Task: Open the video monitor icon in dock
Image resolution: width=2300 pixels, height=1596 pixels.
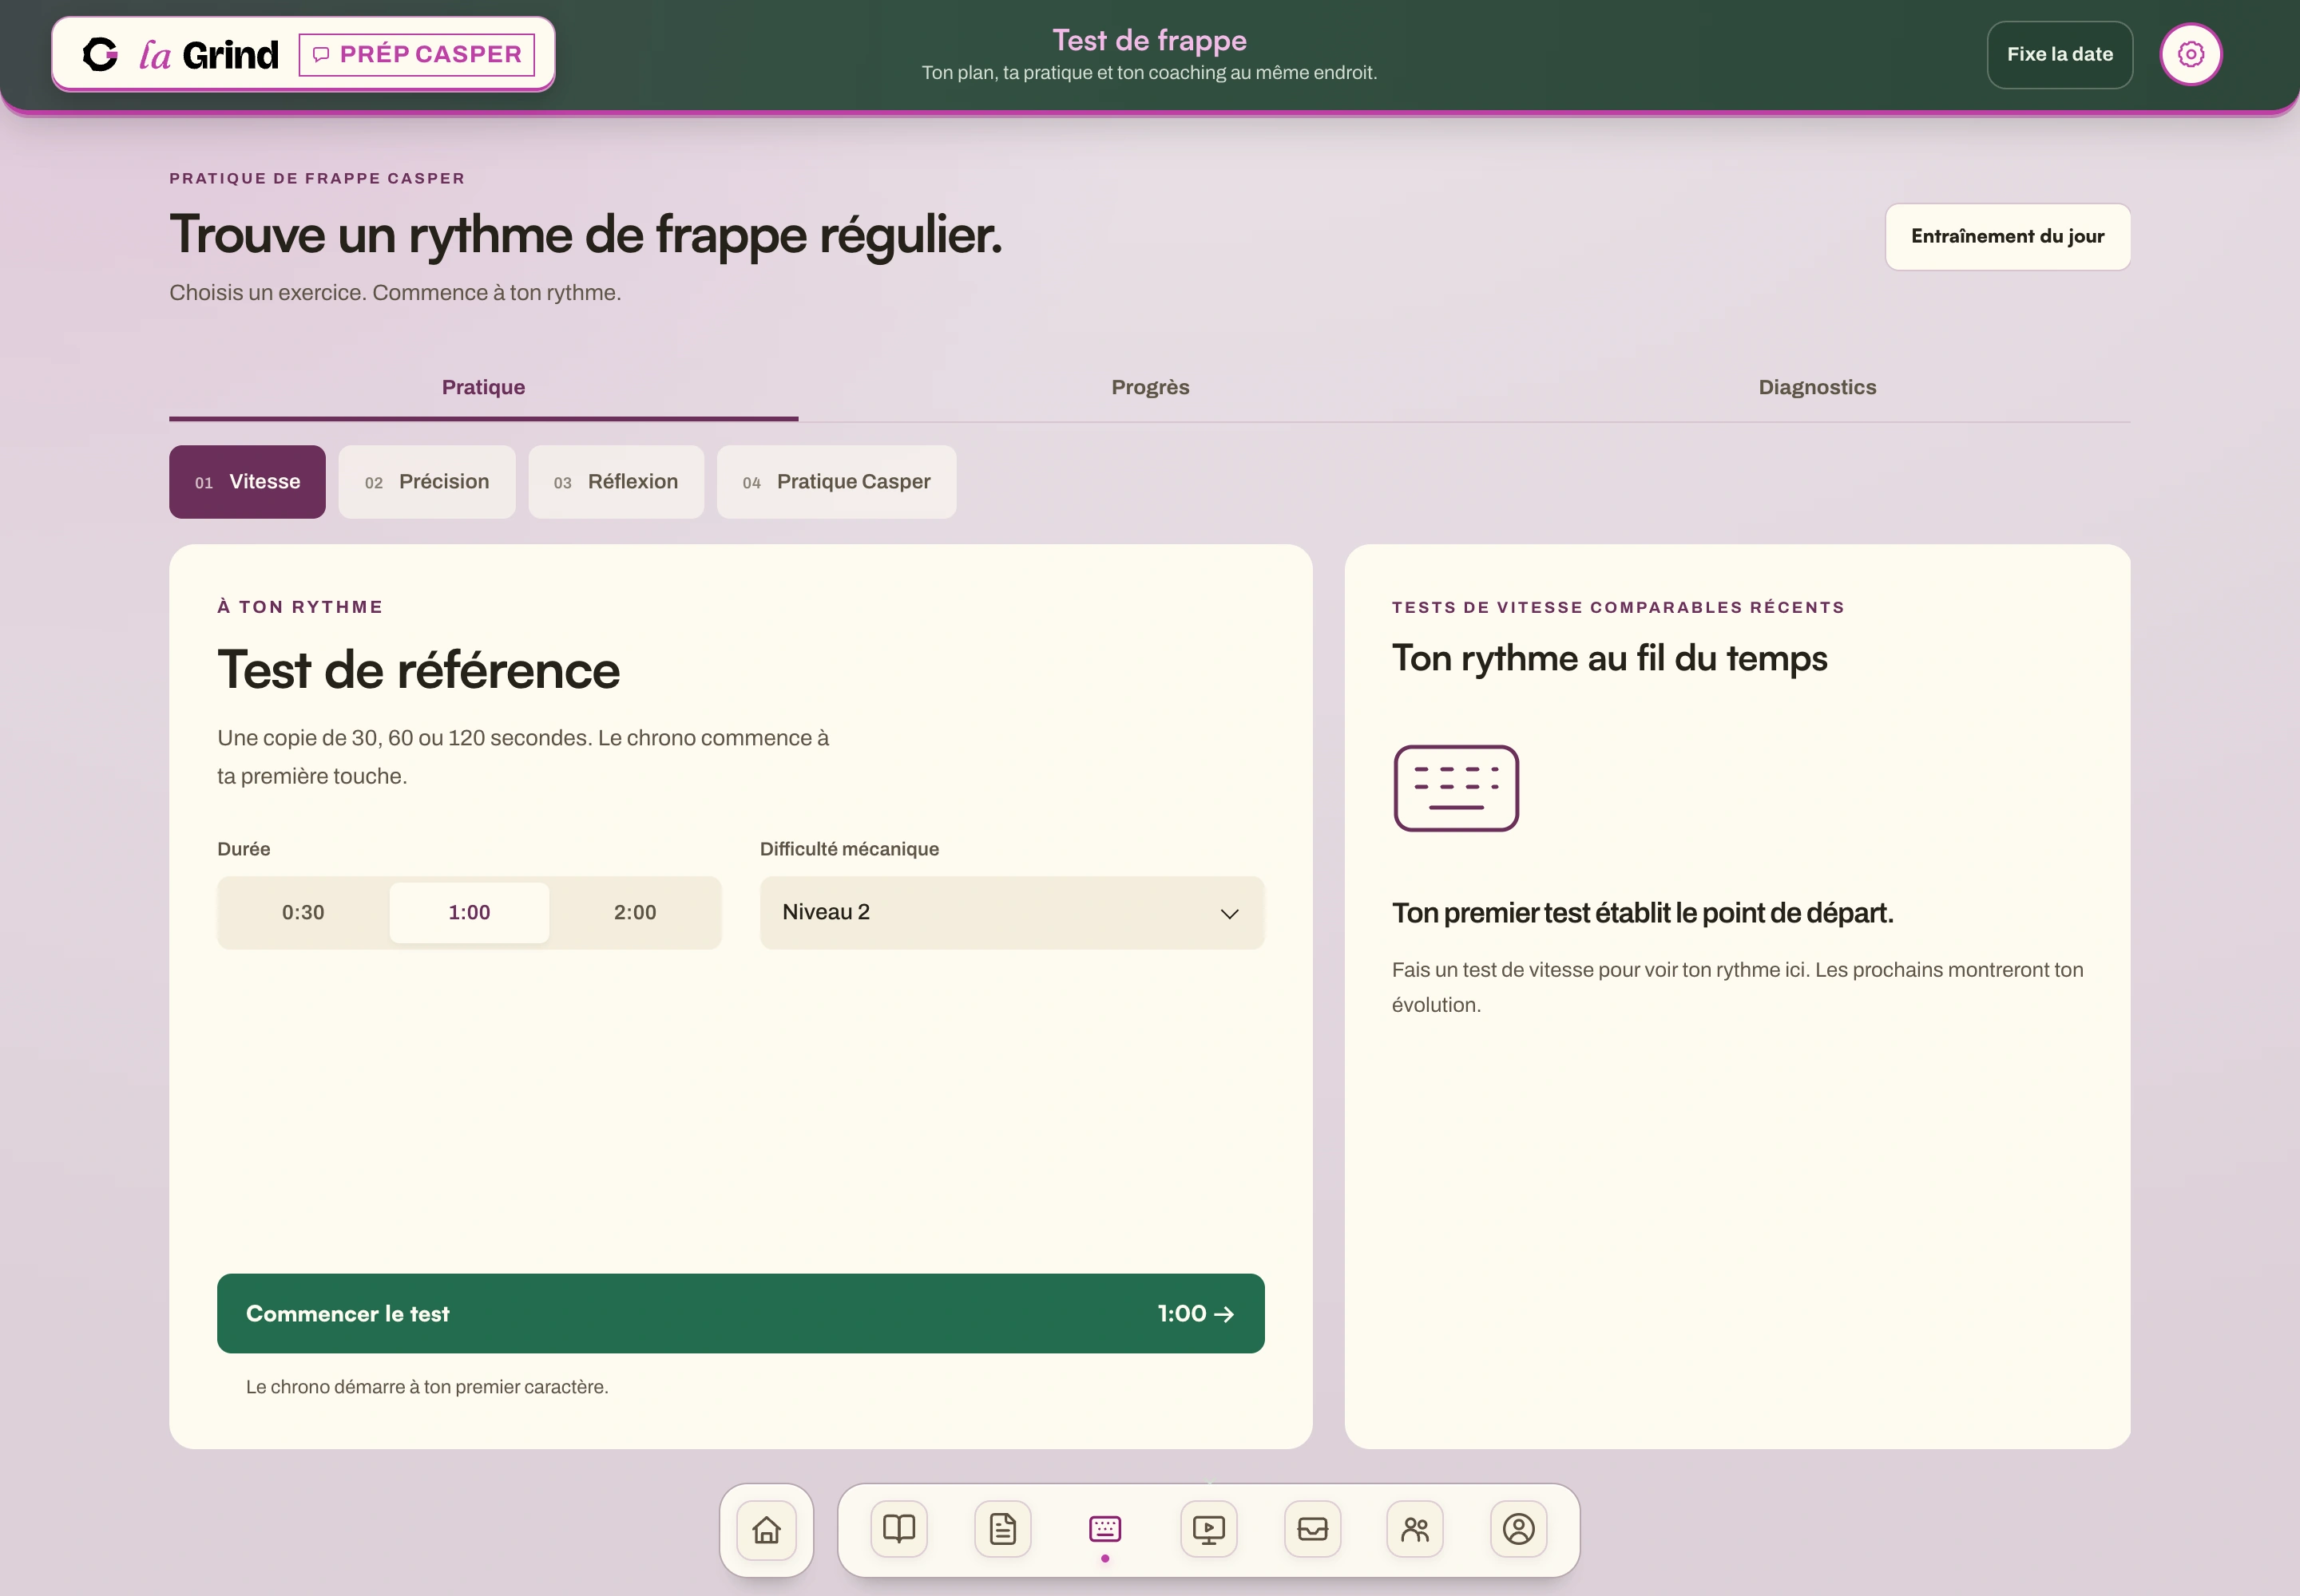Action: click(x=1209, y=1529)
